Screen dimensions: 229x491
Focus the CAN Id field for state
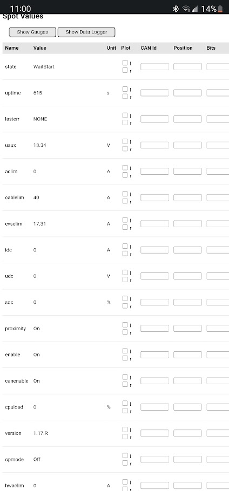tap(154, 67)
